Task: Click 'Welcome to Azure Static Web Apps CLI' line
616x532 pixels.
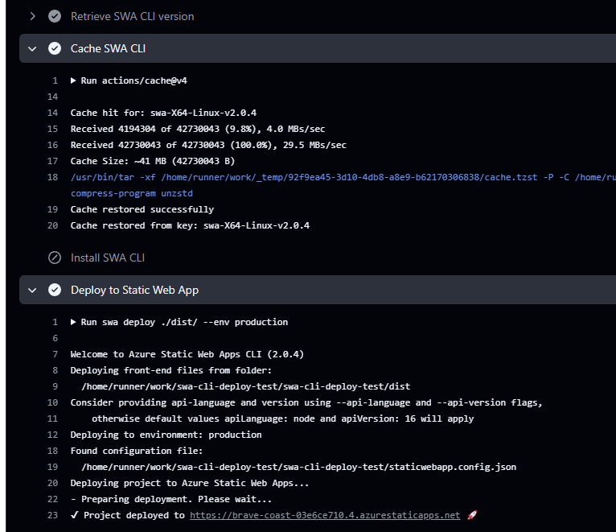Action: pos(187,354)
